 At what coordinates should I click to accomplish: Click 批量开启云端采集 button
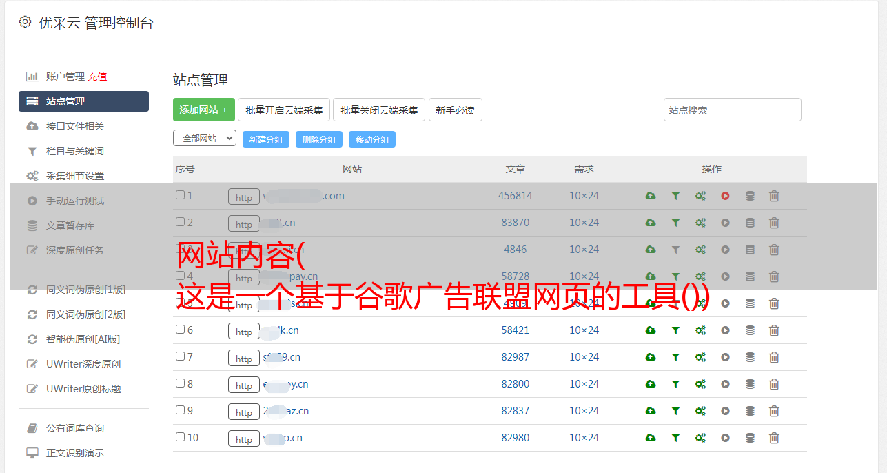coord(284,110)
